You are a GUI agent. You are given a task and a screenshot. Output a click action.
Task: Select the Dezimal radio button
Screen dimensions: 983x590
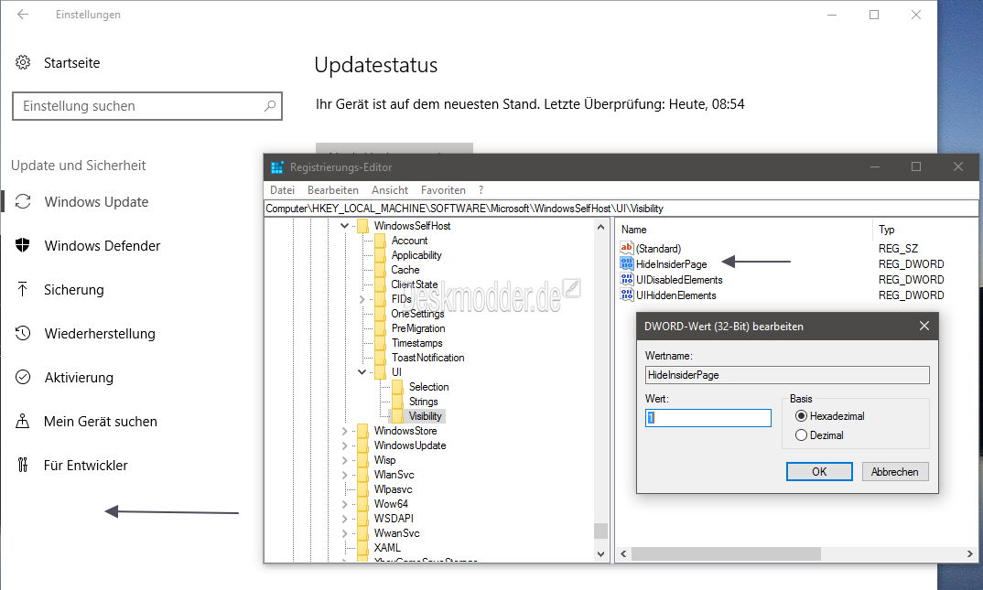point(801,435)
